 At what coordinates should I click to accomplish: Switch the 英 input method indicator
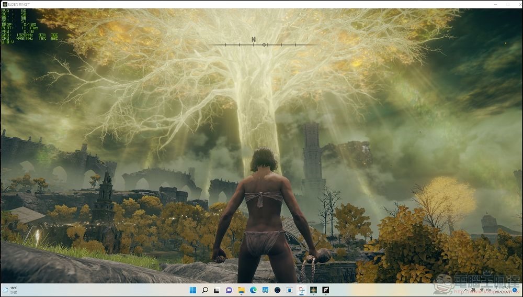pos(473,290)
